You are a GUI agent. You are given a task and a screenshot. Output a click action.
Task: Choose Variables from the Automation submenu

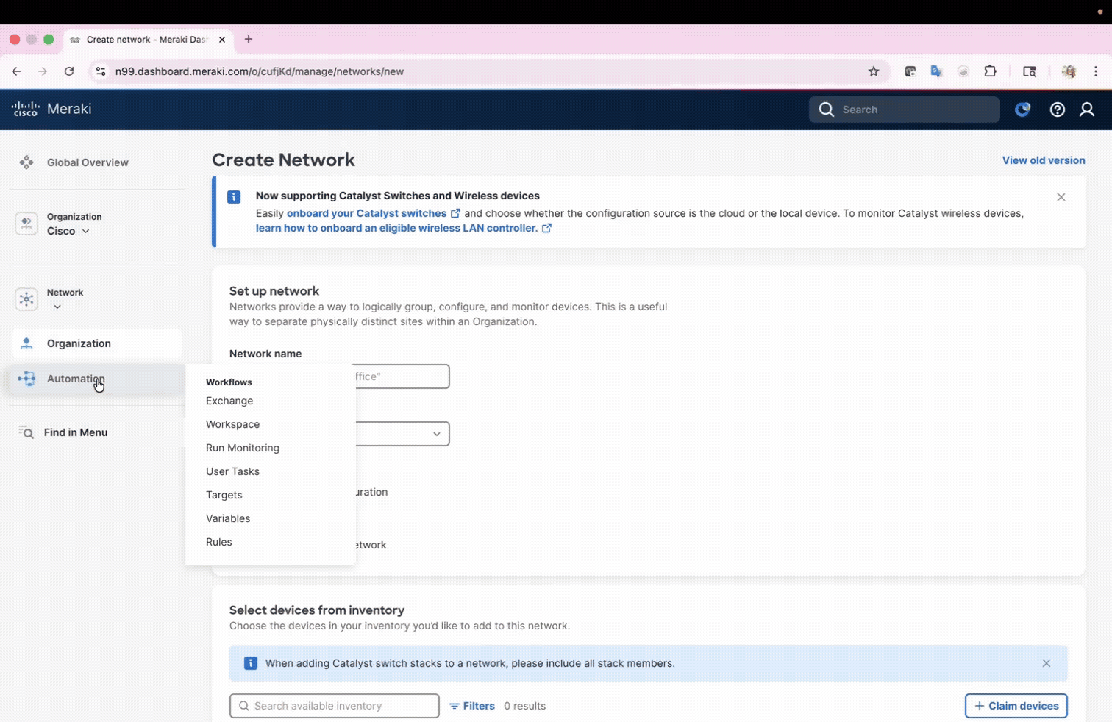tap(228, 518)
